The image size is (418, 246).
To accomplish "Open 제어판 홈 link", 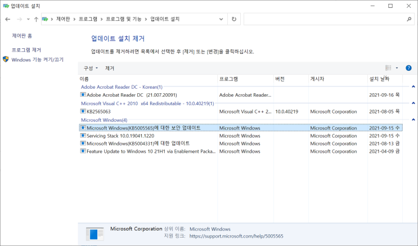I will click(22, 36).
